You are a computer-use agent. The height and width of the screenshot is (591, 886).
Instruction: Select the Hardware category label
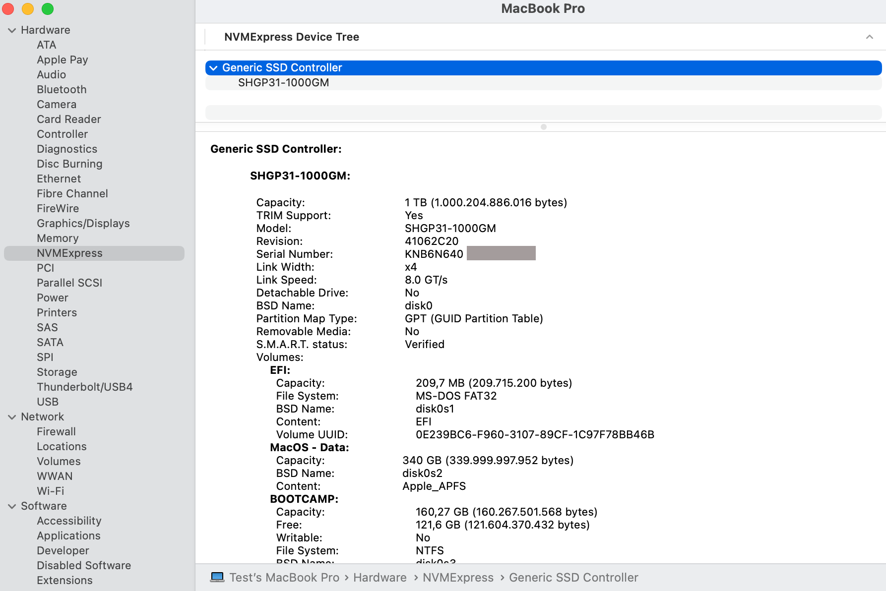point(46,30)
